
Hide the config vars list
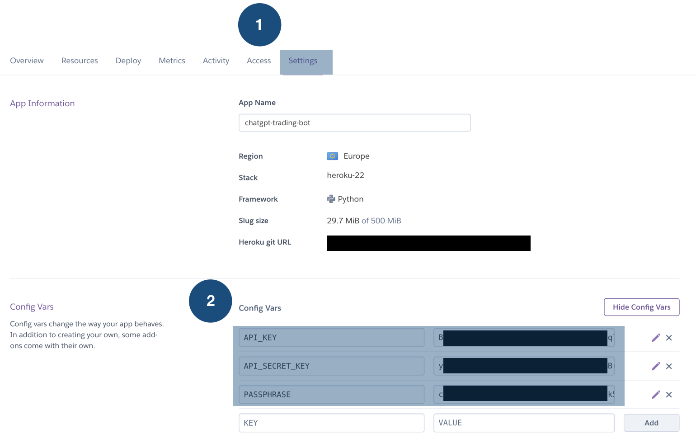point(641,307)
